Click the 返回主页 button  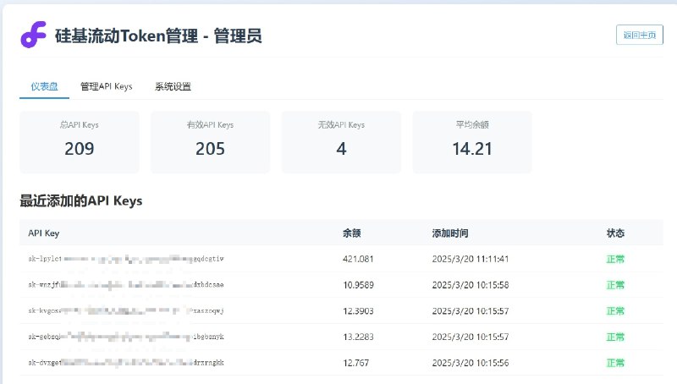[x=639, y=35]
